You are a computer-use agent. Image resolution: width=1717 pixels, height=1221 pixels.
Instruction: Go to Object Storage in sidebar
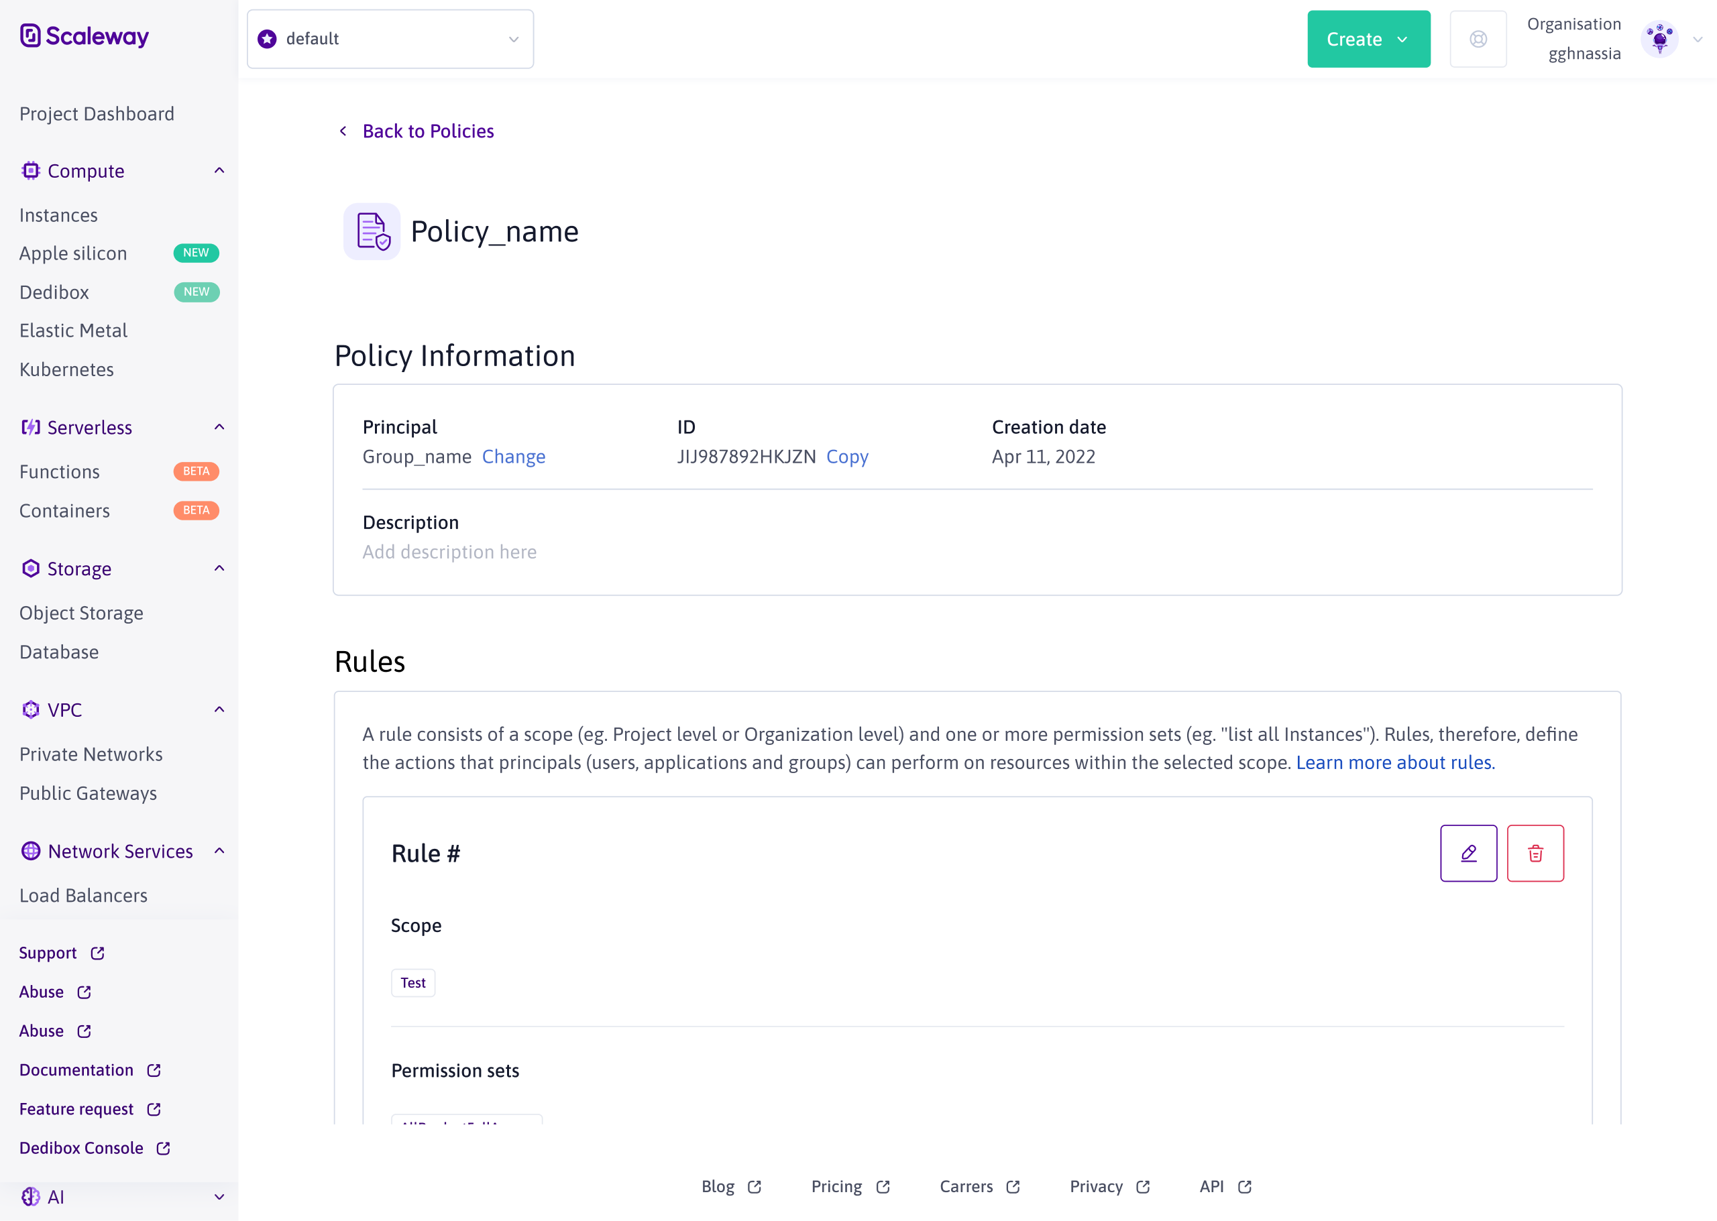tap(81, 613)
